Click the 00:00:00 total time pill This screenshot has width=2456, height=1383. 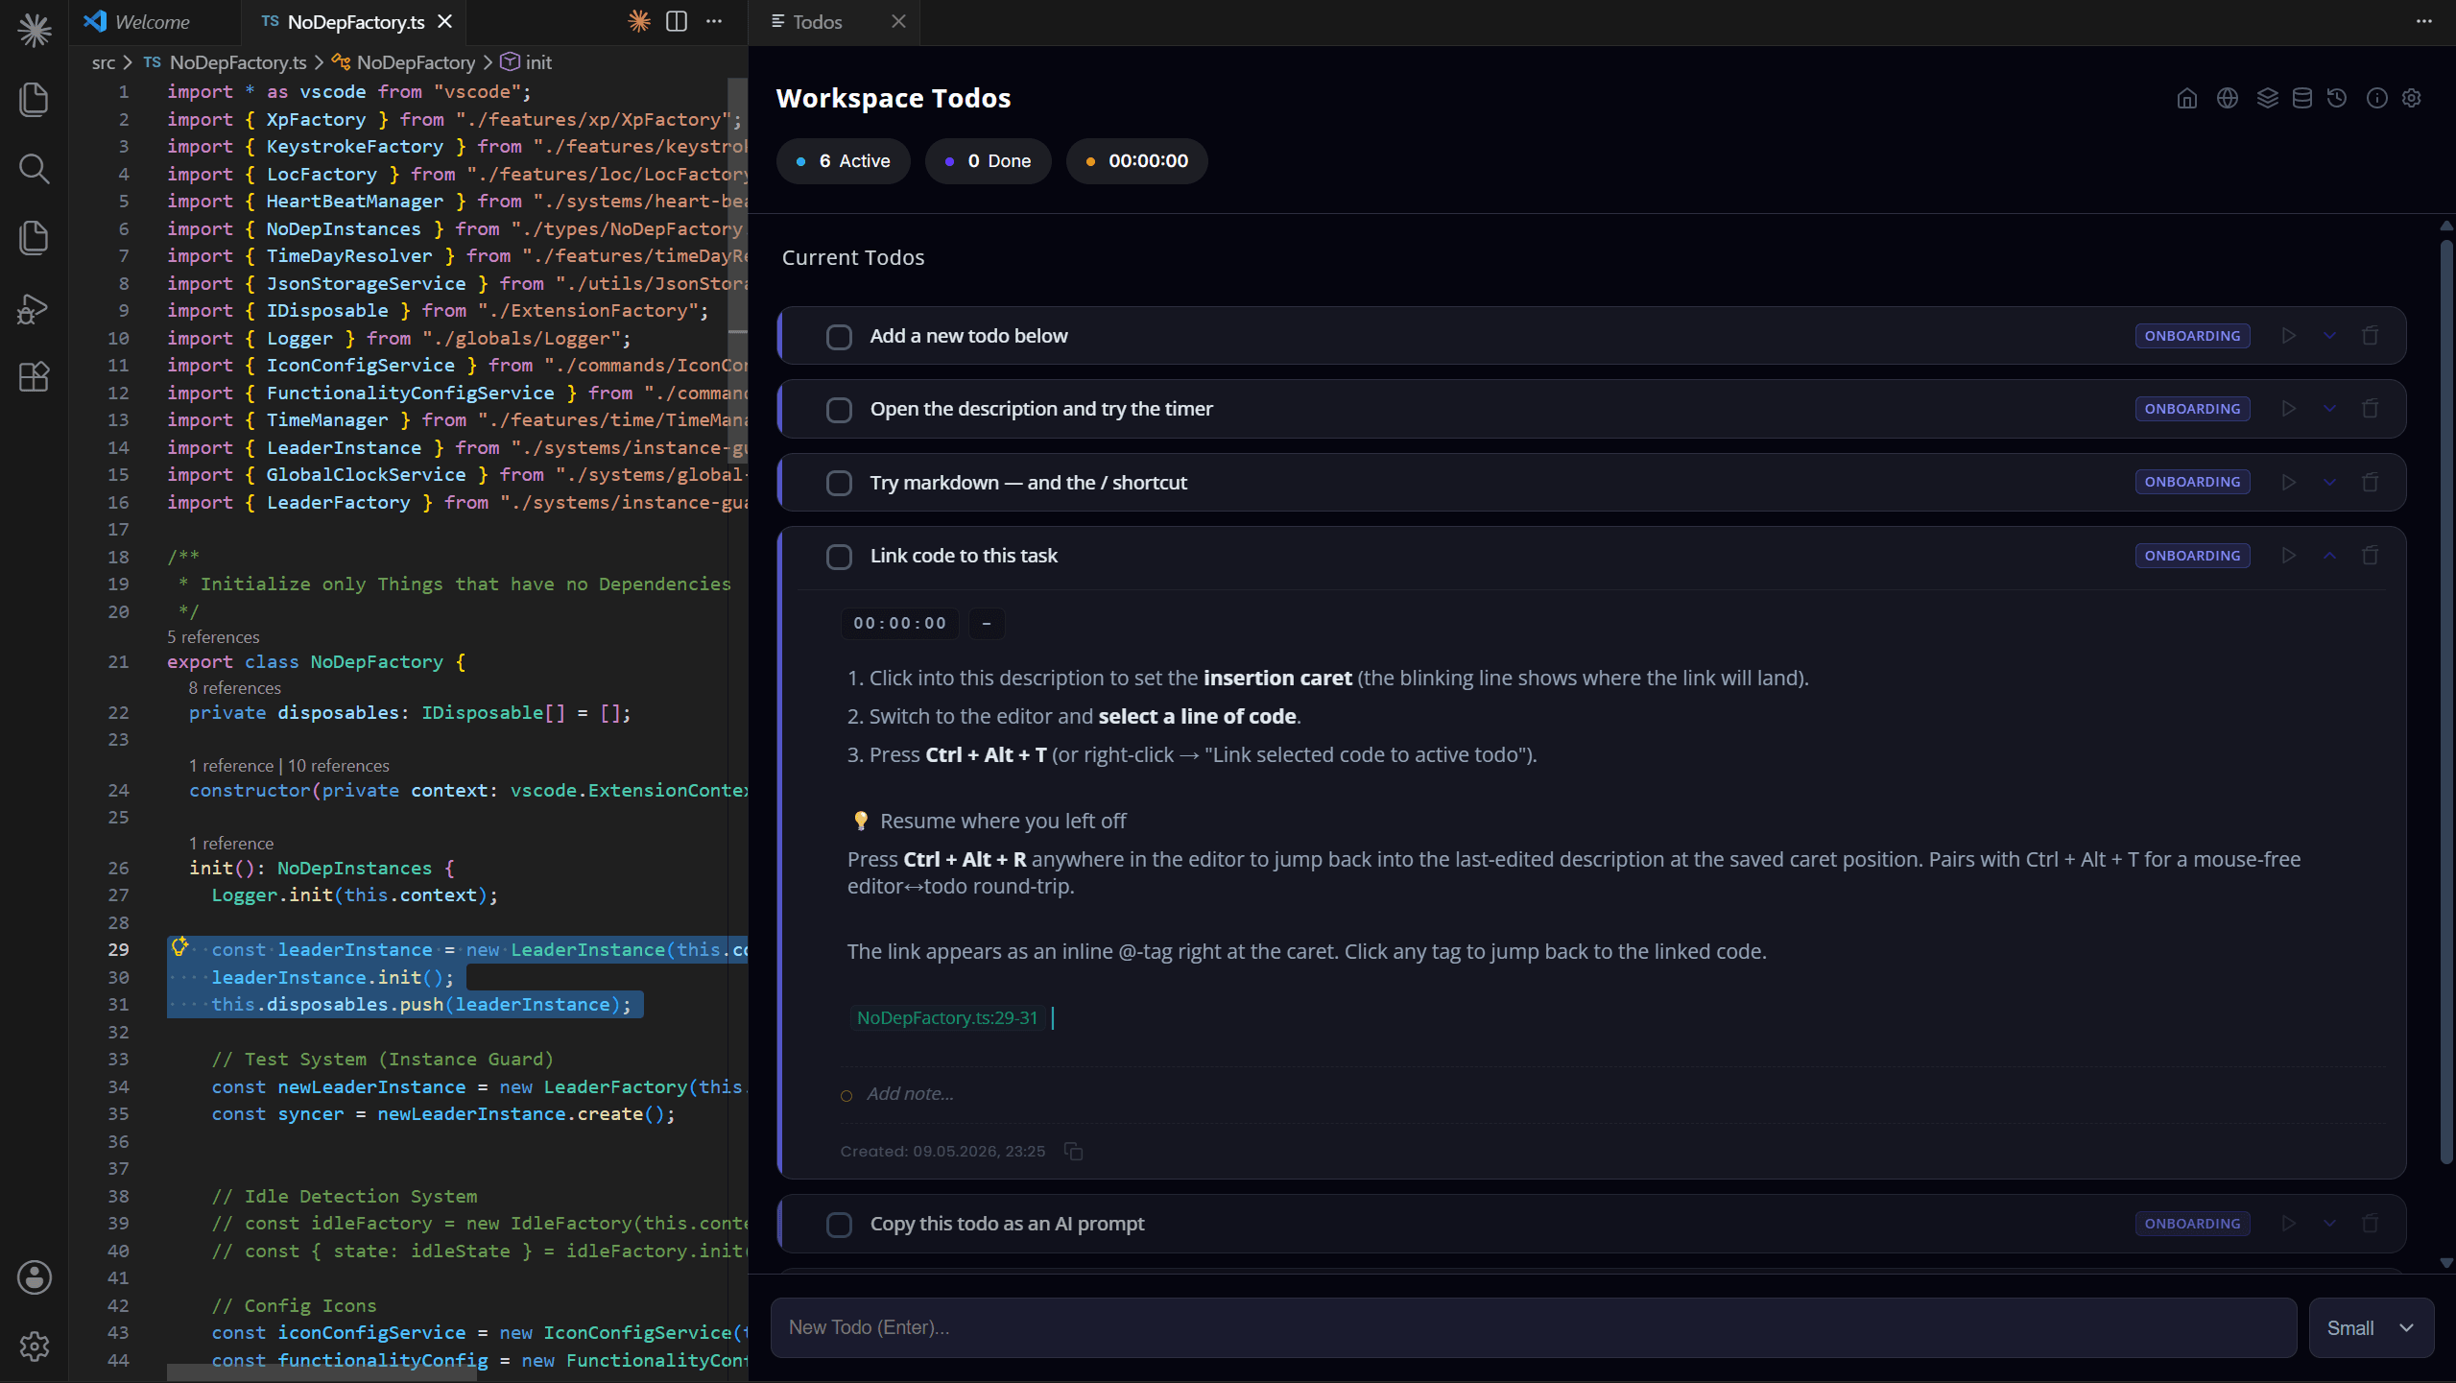(1136, 161)
